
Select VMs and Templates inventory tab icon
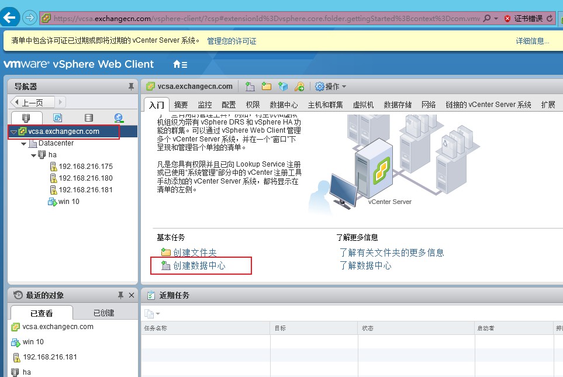click(57, 117)
